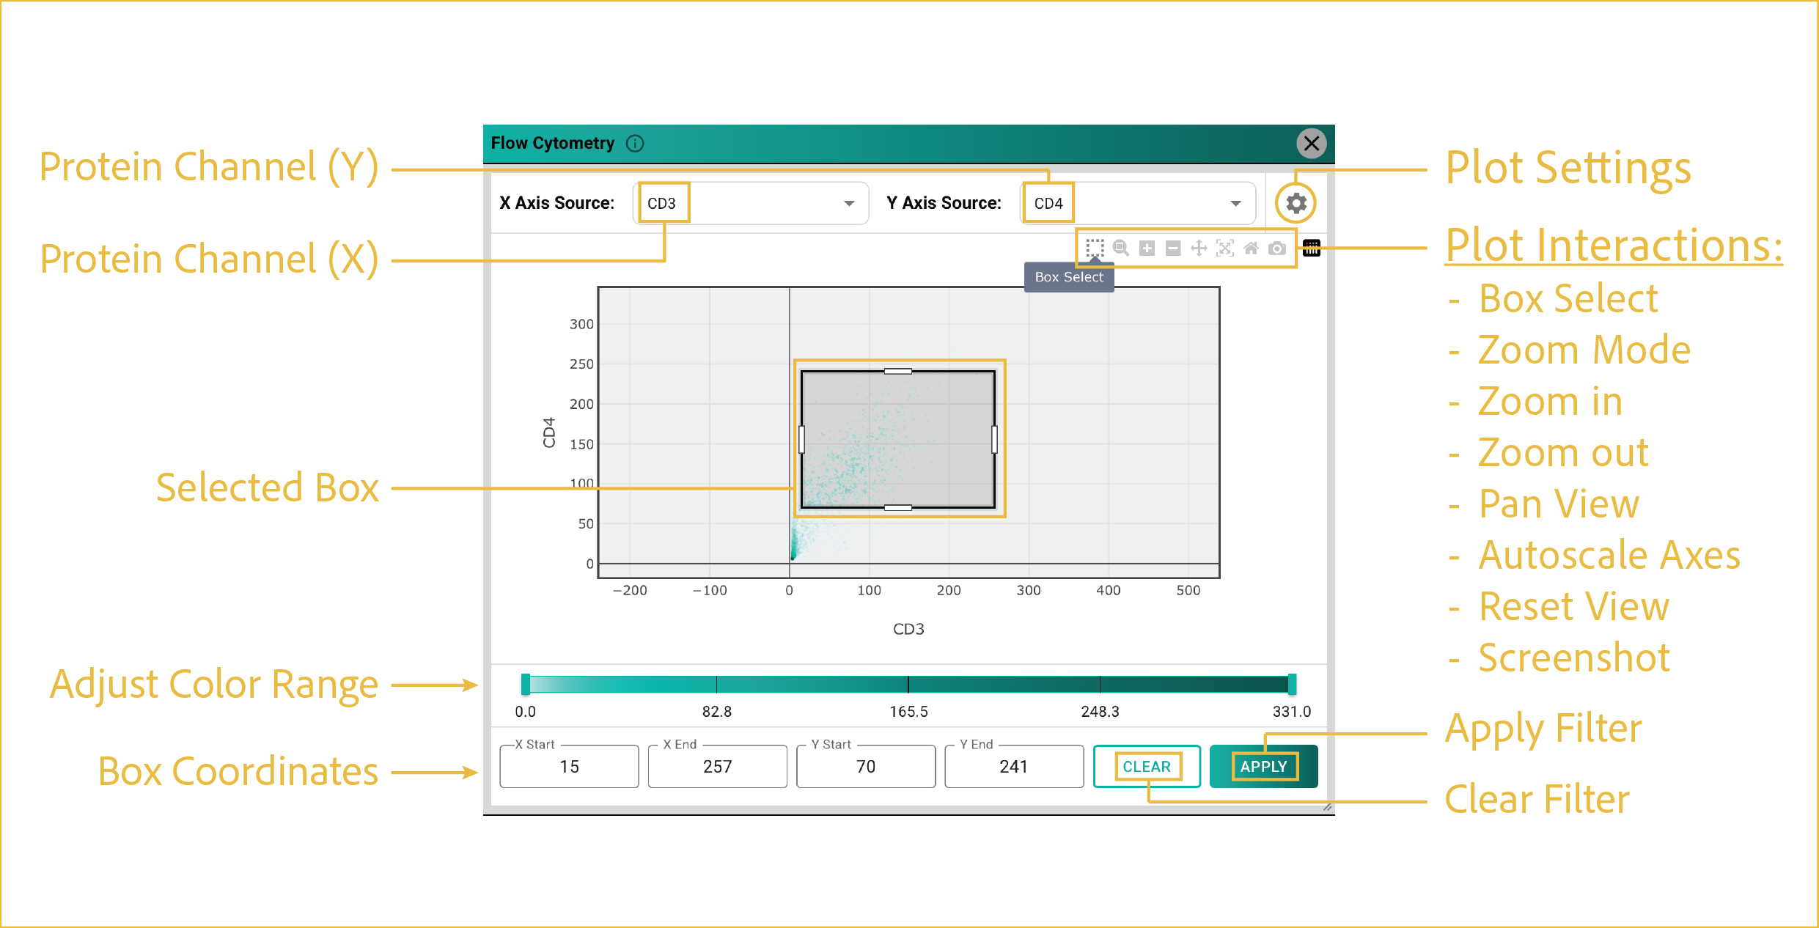This screenshot has height=928, width=1819.
Task: Take a plot screenshot with camera icon
Action: coord(1277,248)
